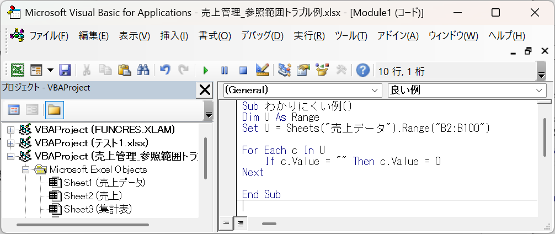Click the code window horizontal scrollbar thumb
Image resolution: width=555 pixels, height=234 pixels.
pyautogui.click(x=269, y=224)
